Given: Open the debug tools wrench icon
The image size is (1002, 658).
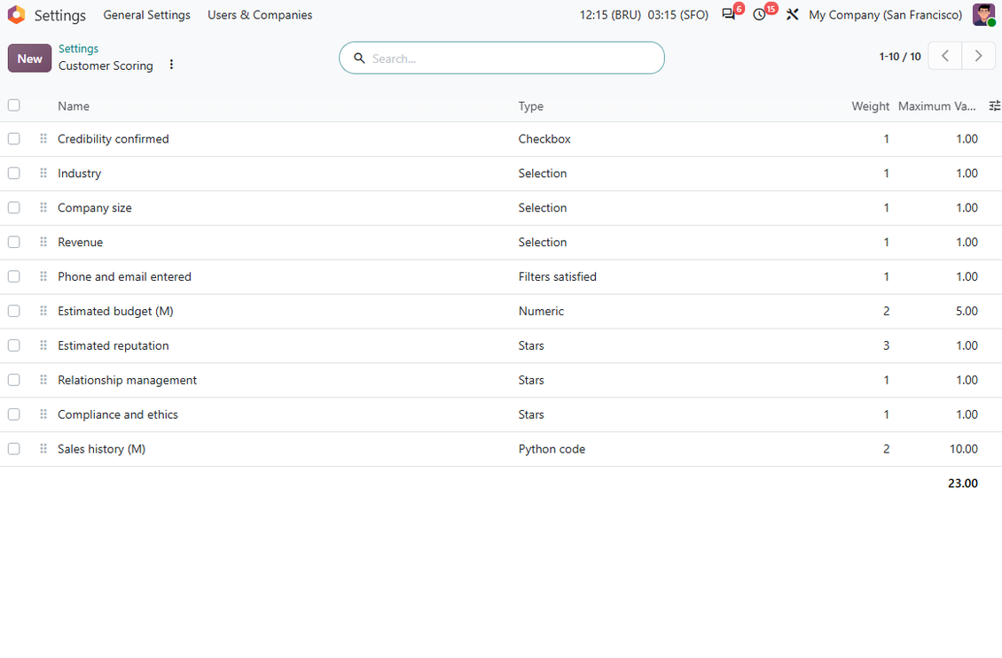Looking at the screenshot, I should [x=793, y=14].
